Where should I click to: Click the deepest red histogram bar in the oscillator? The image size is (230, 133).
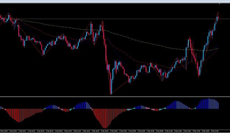(x=105, y=118)
